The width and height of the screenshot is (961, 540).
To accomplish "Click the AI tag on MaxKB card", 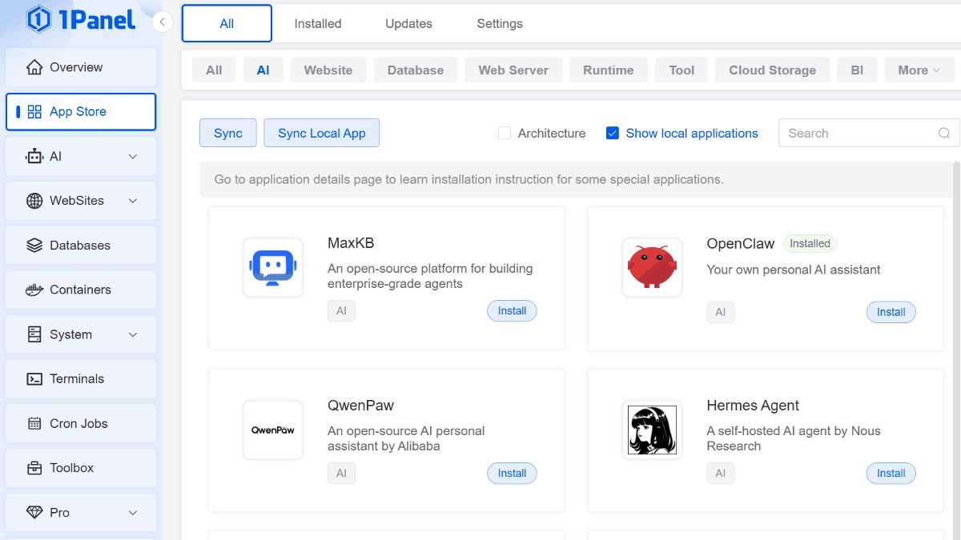I will (341, 310).
